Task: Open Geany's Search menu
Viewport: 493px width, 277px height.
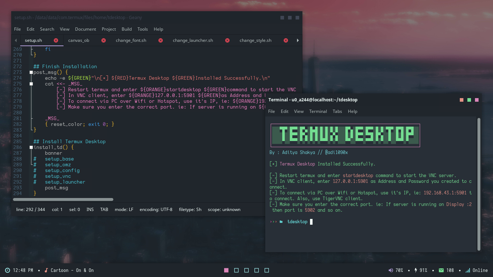Action: (x=47, y=29)
